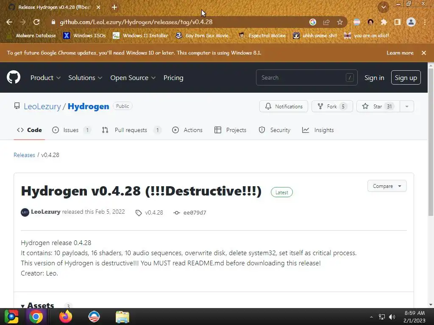The height and width of the screenshot is (325, 434).
Task: Open the Extensions puzzle icon
Action: click(x=384, y=22)
